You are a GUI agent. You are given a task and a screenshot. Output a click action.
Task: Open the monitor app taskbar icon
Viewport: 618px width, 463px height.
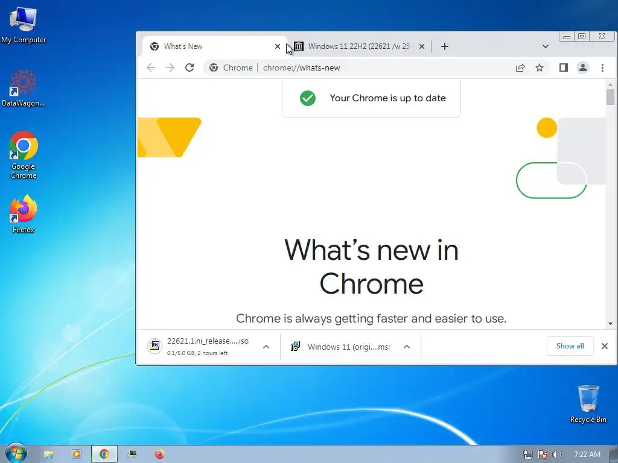132,455
